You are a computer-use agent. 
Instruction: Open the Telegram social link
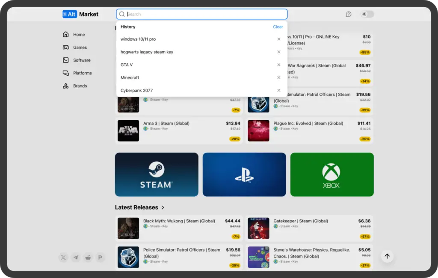pos(76,257)
